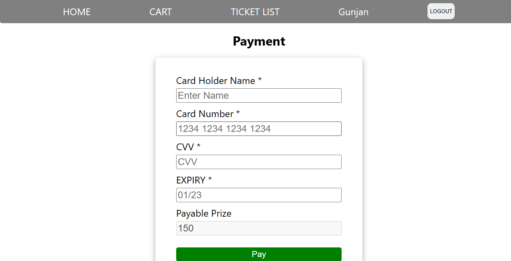Image resolution: width=511 pixels, height=261 pixels.
Task: Click inside the 01/23 expiry box
Action: coord(258,195)
